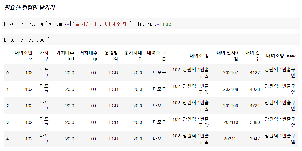The image size is (302, 151).
Task: Click the value 202107 in row 0
Action: [x=230, y=72]
